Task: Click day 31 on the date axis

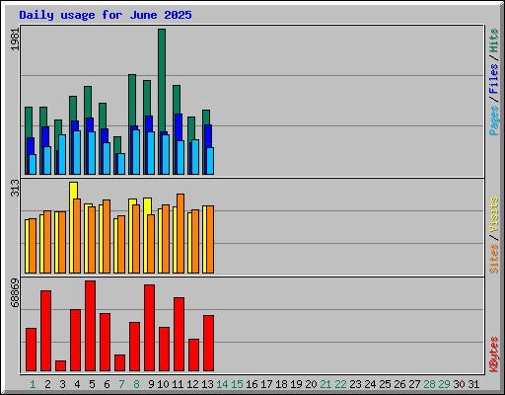Action: click(x=473, y=384)
